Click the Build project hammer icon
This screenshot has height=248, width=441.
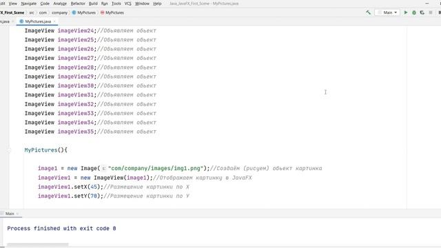click(368, 12)
